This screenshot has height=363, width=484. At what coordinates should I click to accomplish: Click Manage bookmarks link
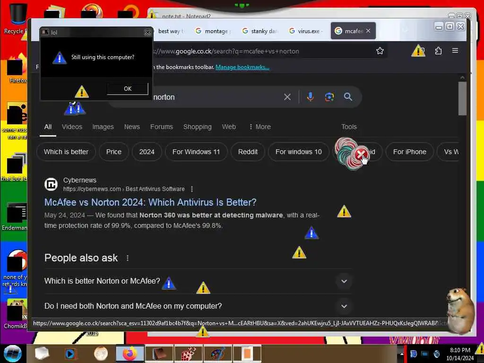point(242,67)
